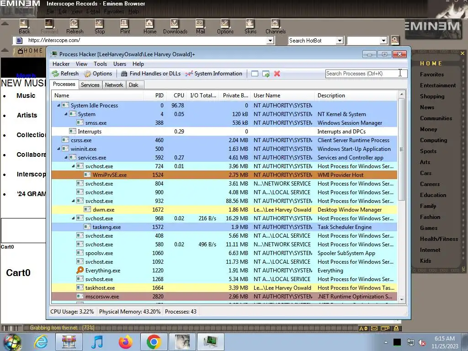The height and width of the screenshot is (351, 468).
Task: Collapse the wininit.exe tree node
Action: (x=58, y=149)
